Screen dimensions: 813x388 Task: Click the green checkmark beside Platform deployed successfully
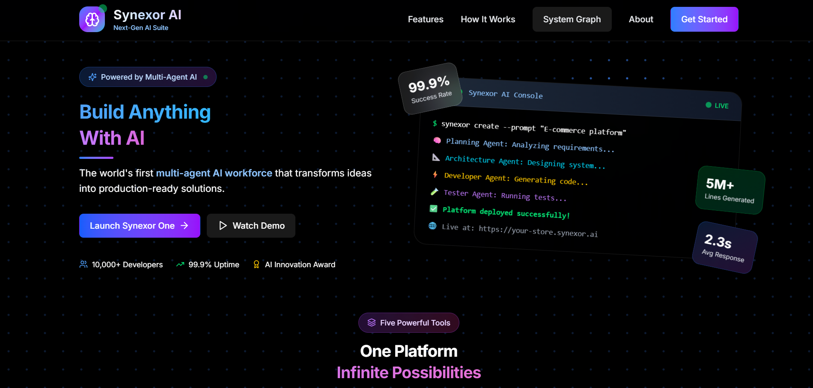click(x=433, y=209)
